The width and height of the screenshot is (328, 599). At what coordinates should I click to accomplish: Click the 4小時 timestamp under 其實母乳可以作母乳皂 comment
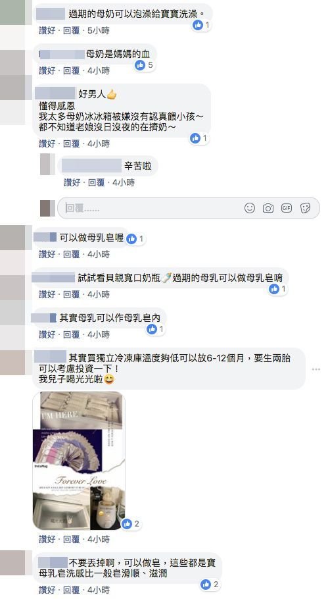[x=99, y=334]
